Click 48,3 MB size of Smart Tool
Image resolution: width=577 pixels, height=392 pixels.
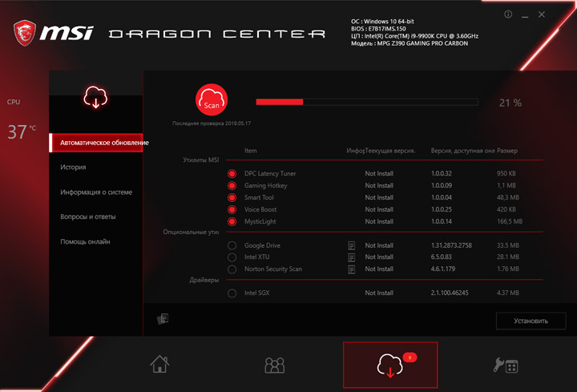(x=508, y=198)
